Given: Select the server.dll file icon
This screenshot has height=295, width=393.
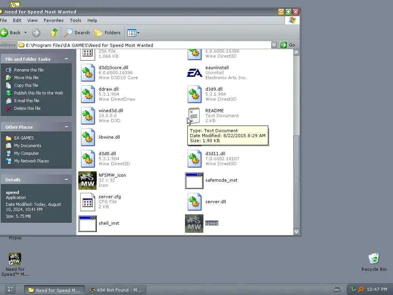Looking at the screenshot, I should (x=195, y=202).
